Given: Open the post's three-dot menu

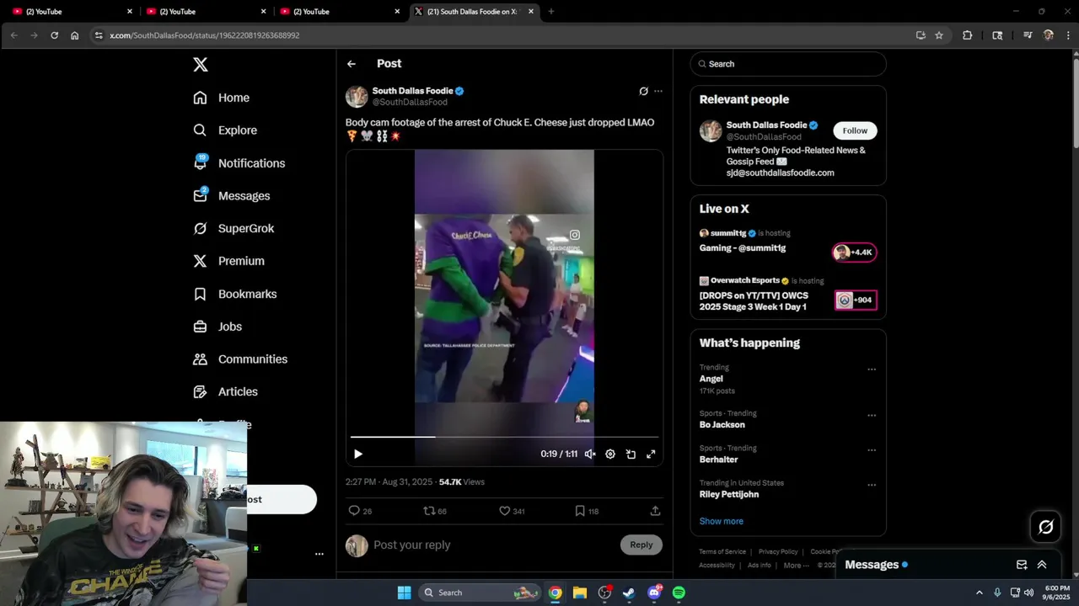Looking at the screenshot, I should pos(658,91).
